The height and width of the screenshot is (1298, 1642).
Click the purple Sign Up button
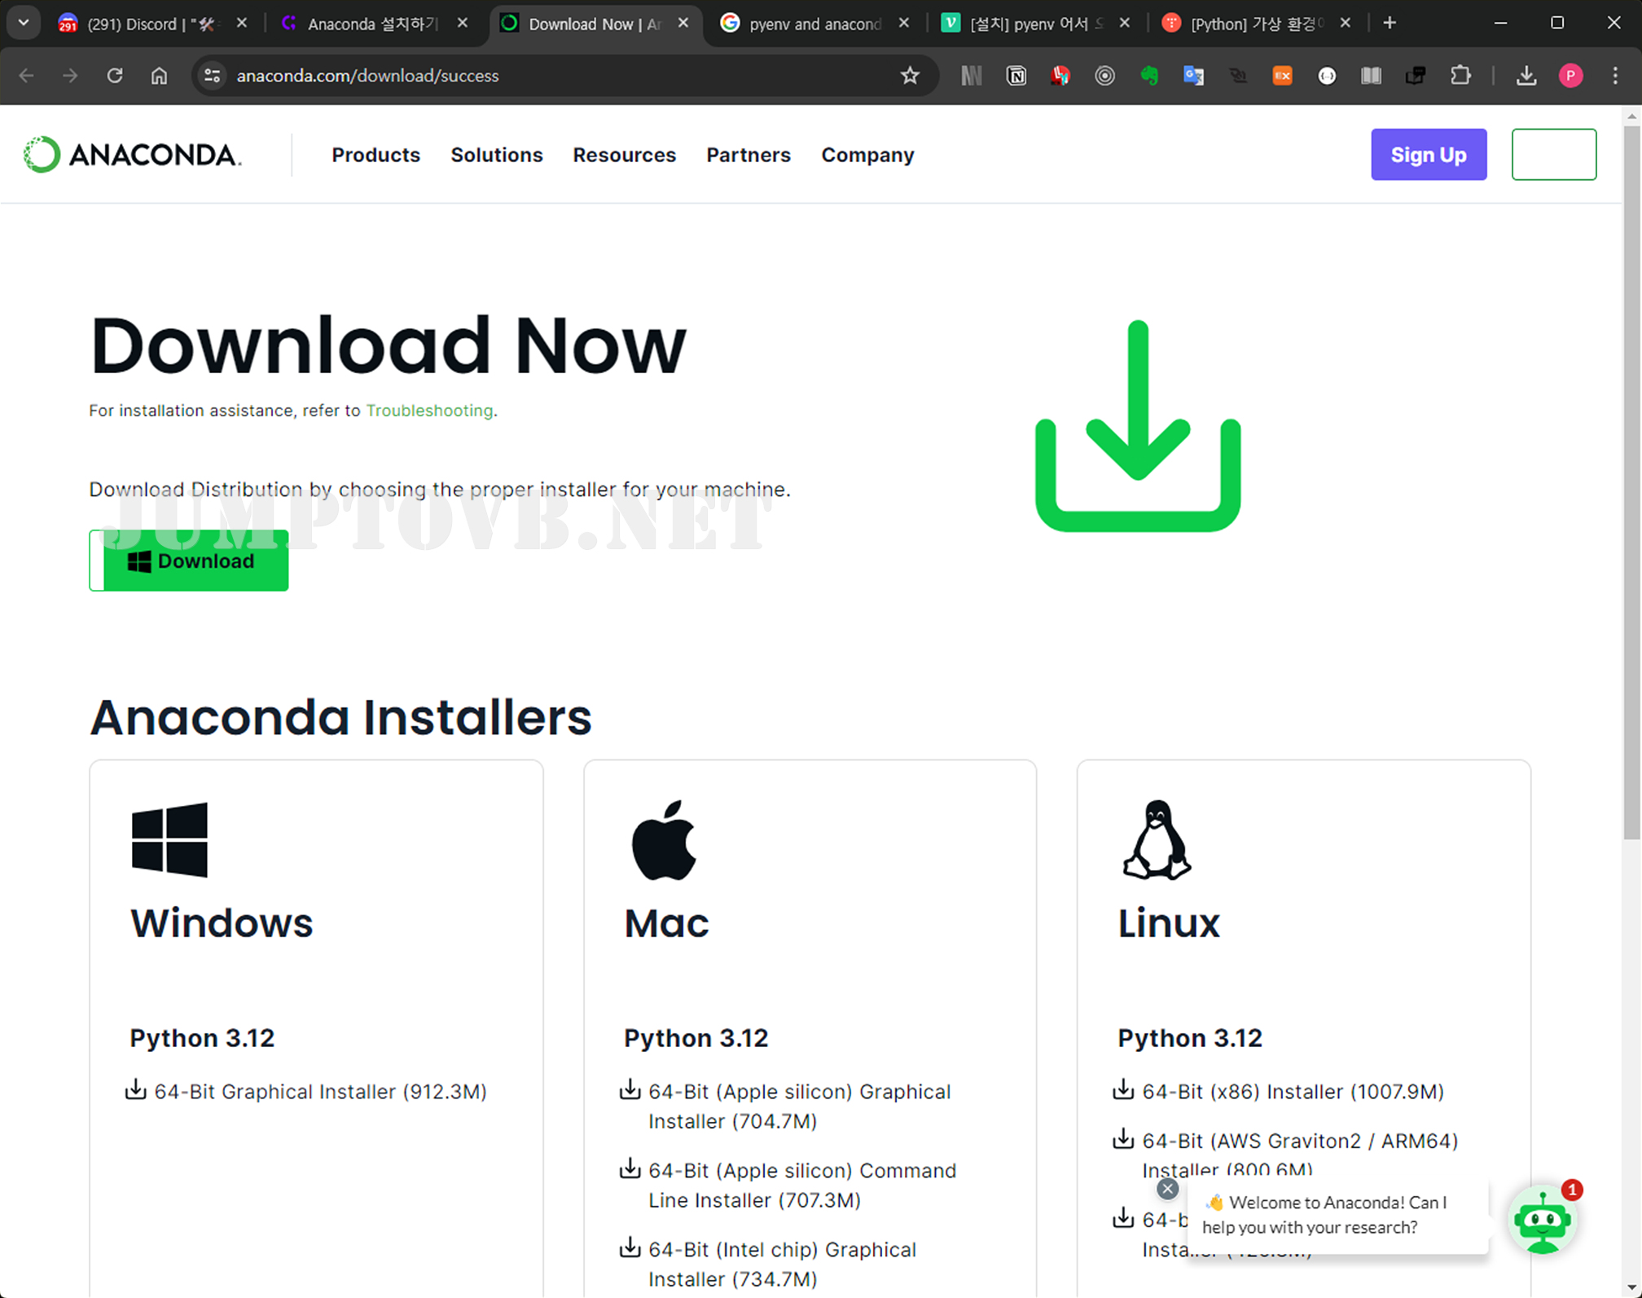click(x=1428, y=155)
